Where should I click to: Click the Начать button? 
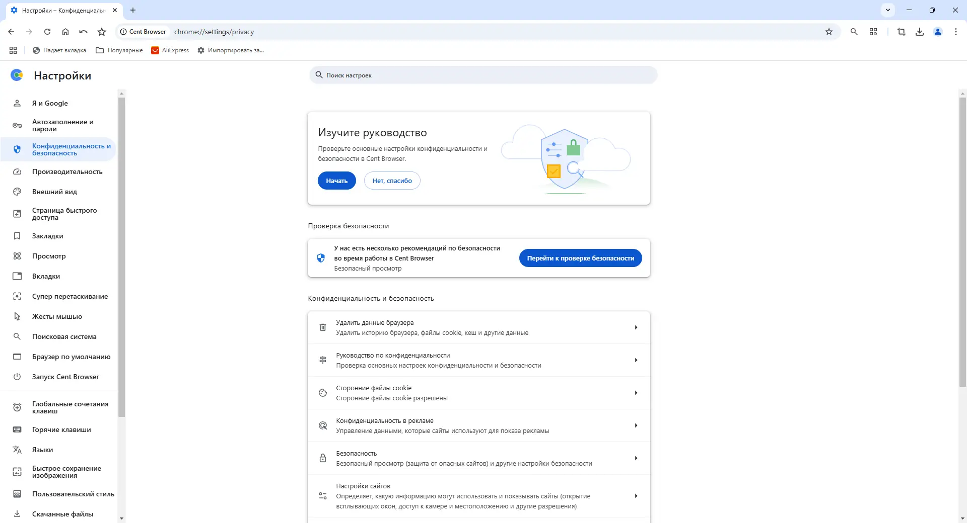(336, 181)
